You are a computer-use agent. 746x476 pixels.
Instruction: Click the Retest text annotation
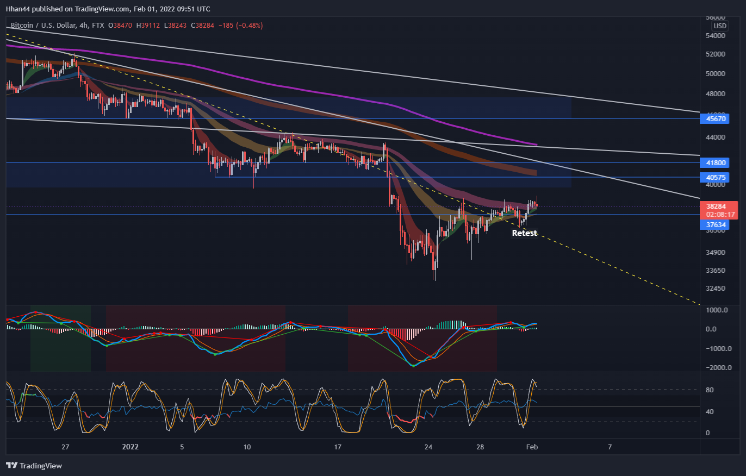[525, 233]
